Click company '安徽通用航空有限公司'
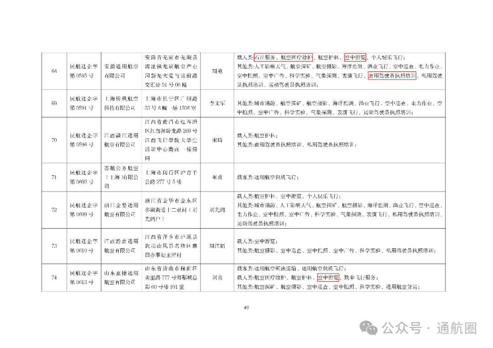 tap(121, 71)
